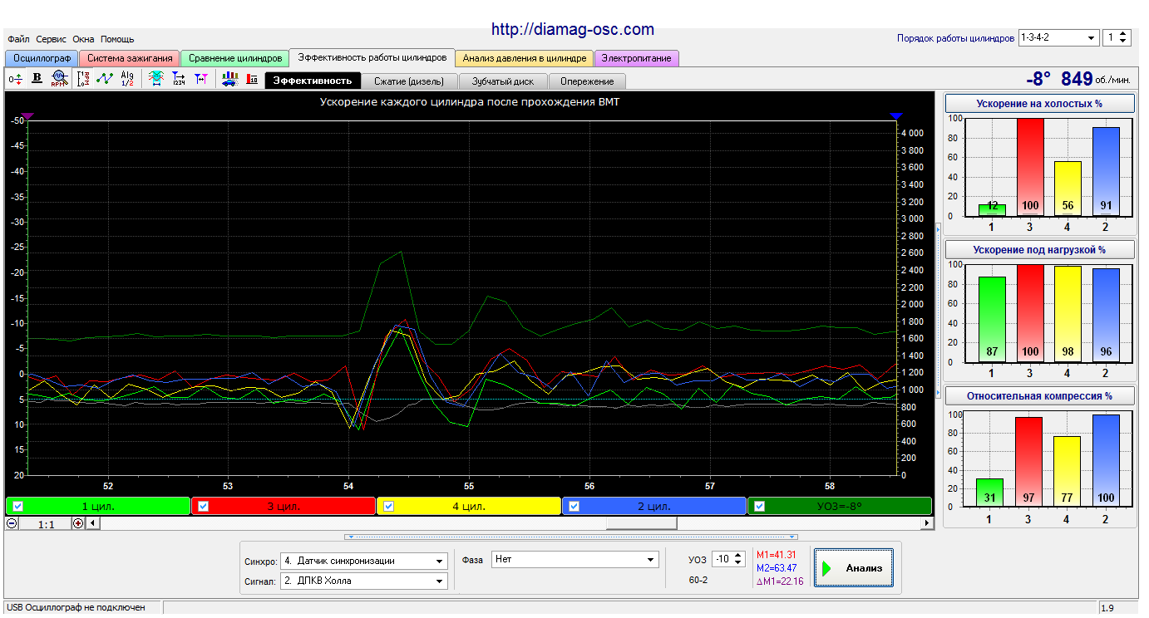Open the Помощь menu

click(117, 39)
